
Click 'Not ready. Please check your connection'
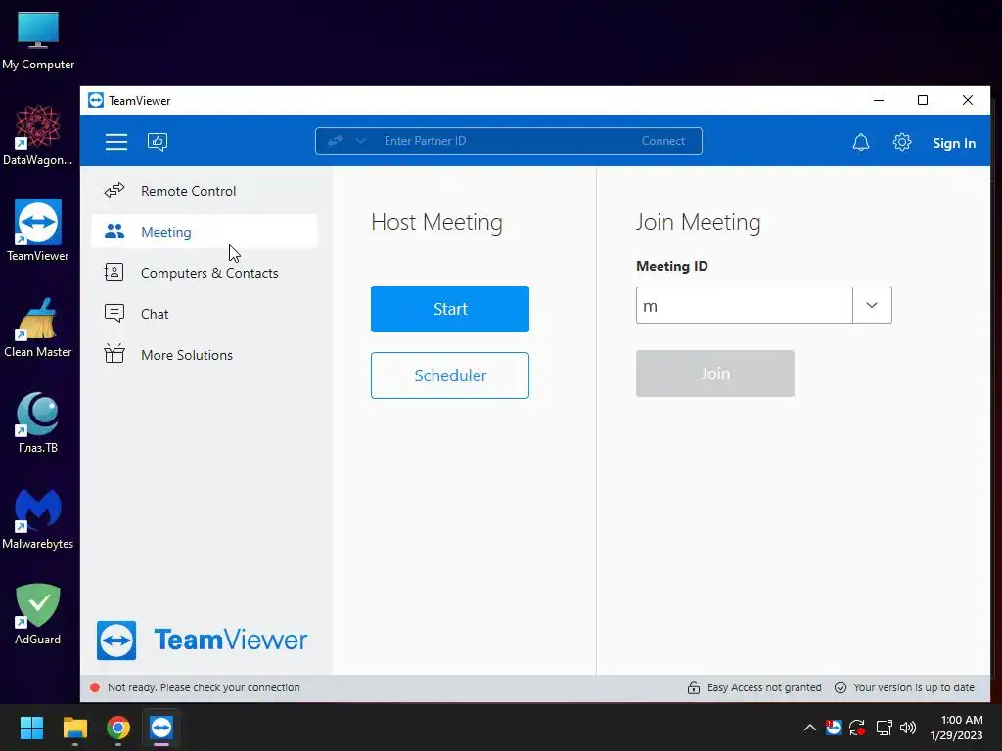pos(204,687)
